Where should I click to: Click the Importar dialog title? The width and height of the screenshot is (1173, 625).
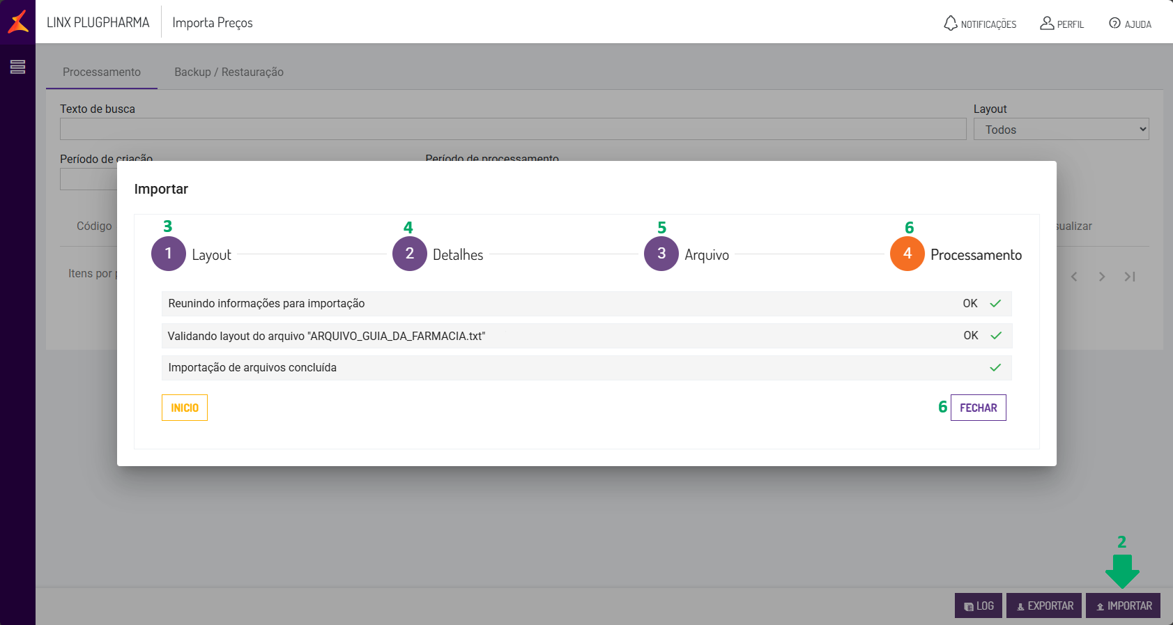coord(161,189)
